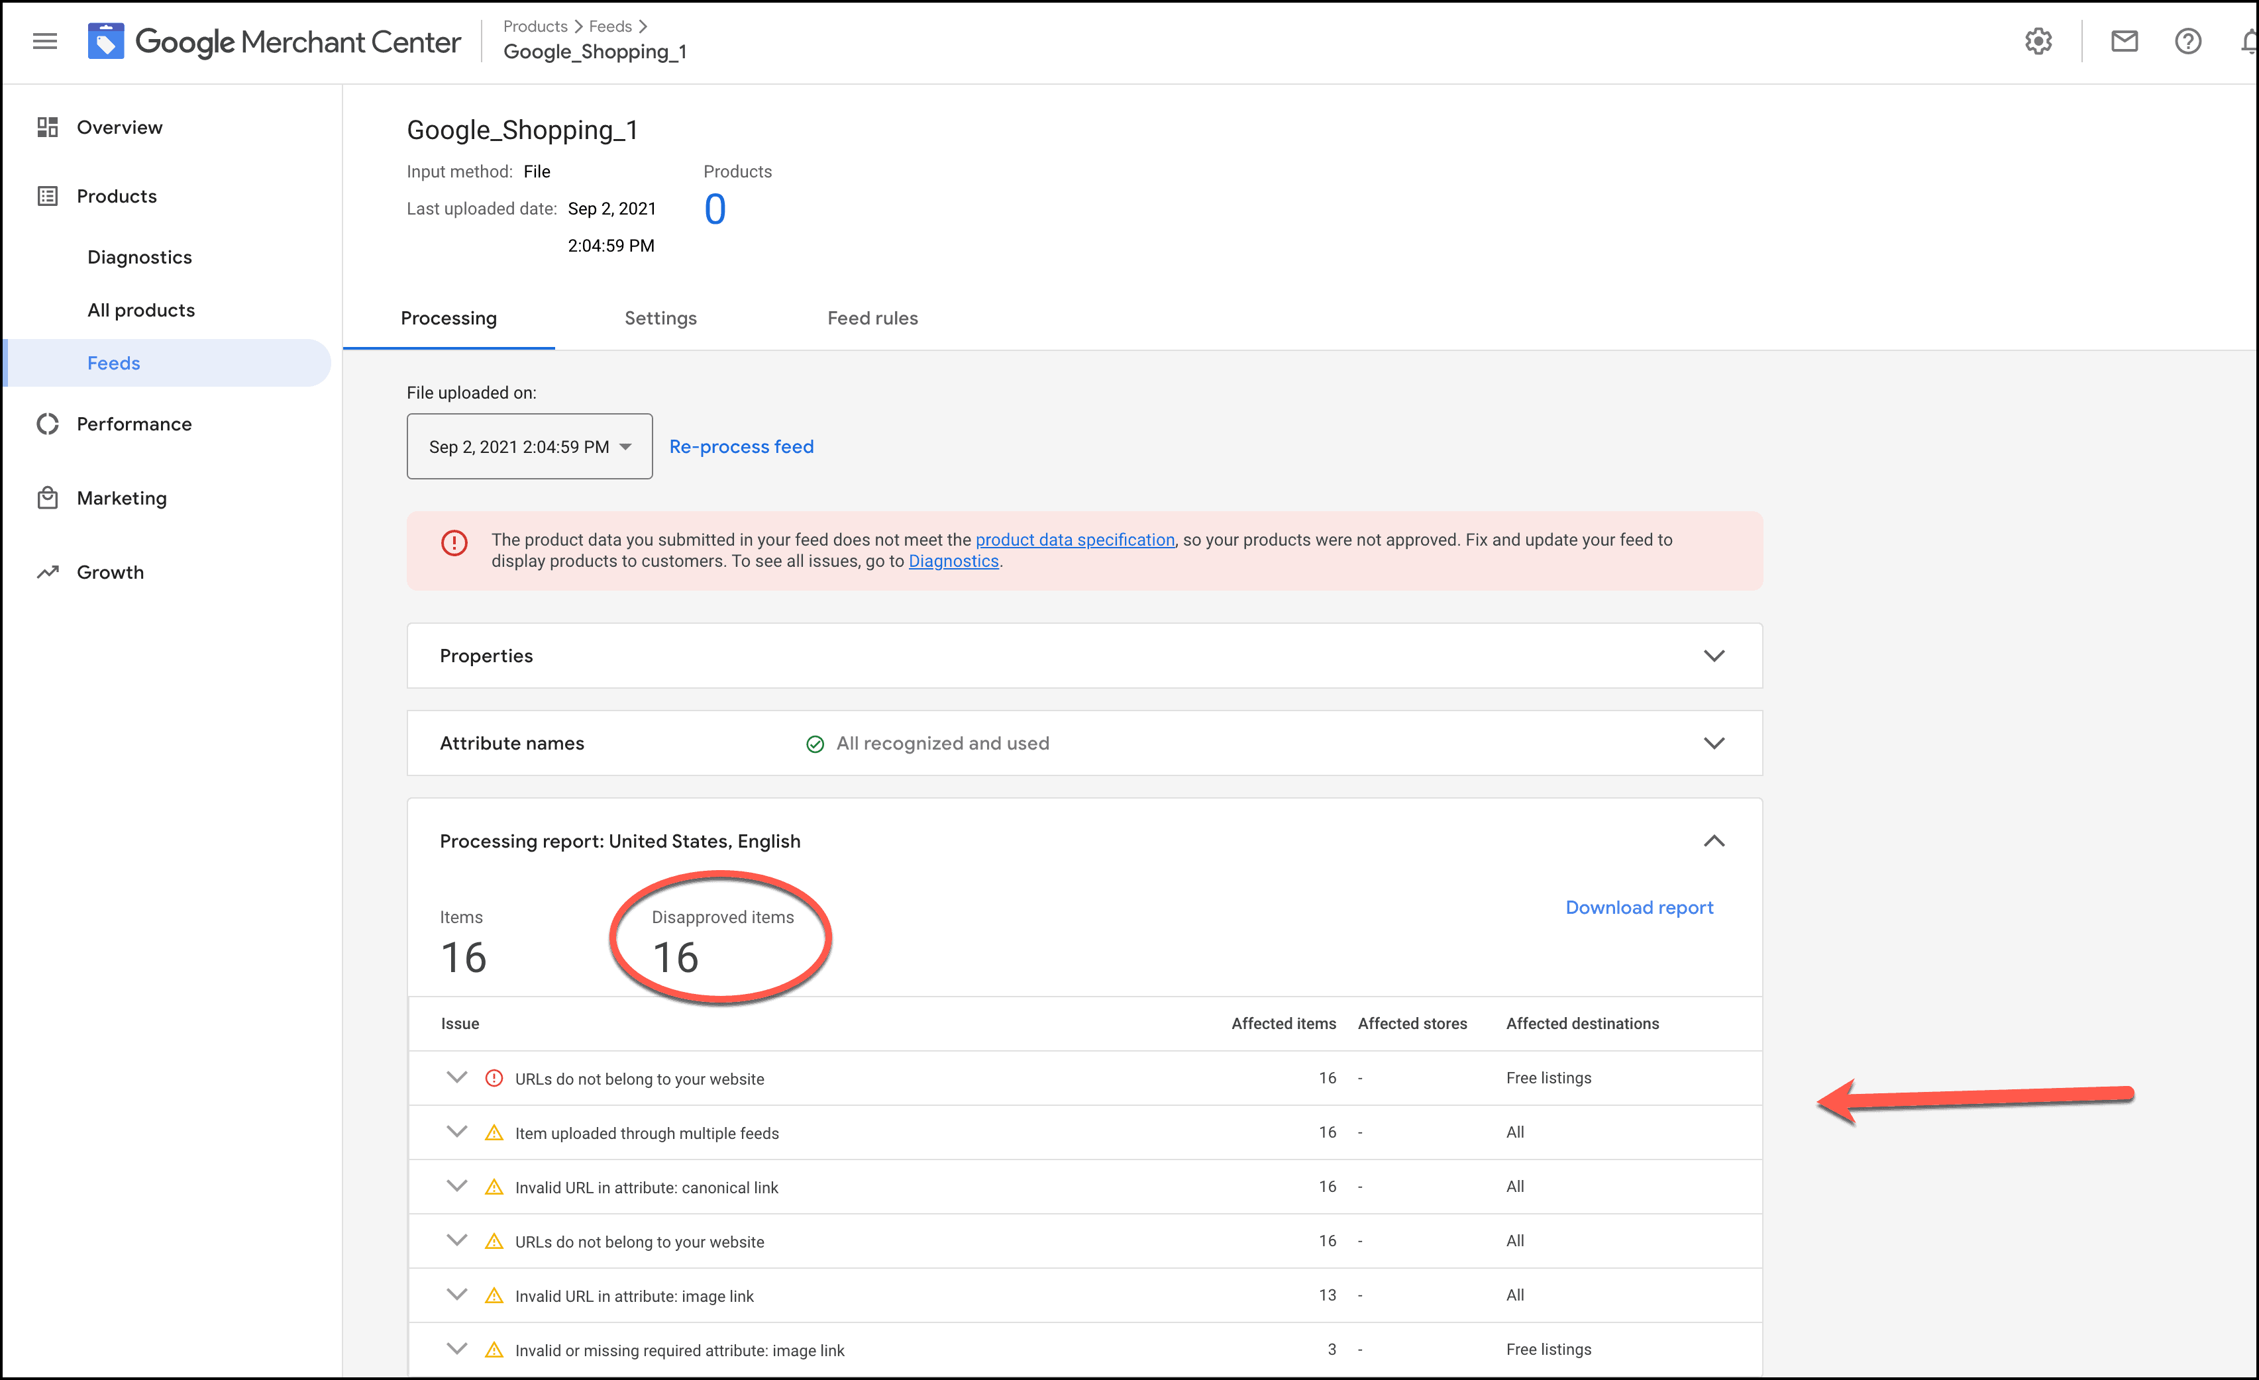This screenshot has height=1380, width=2259.
Task: Click warning icon for Invalid or missing image link
Action: (x=494, y=1349)
